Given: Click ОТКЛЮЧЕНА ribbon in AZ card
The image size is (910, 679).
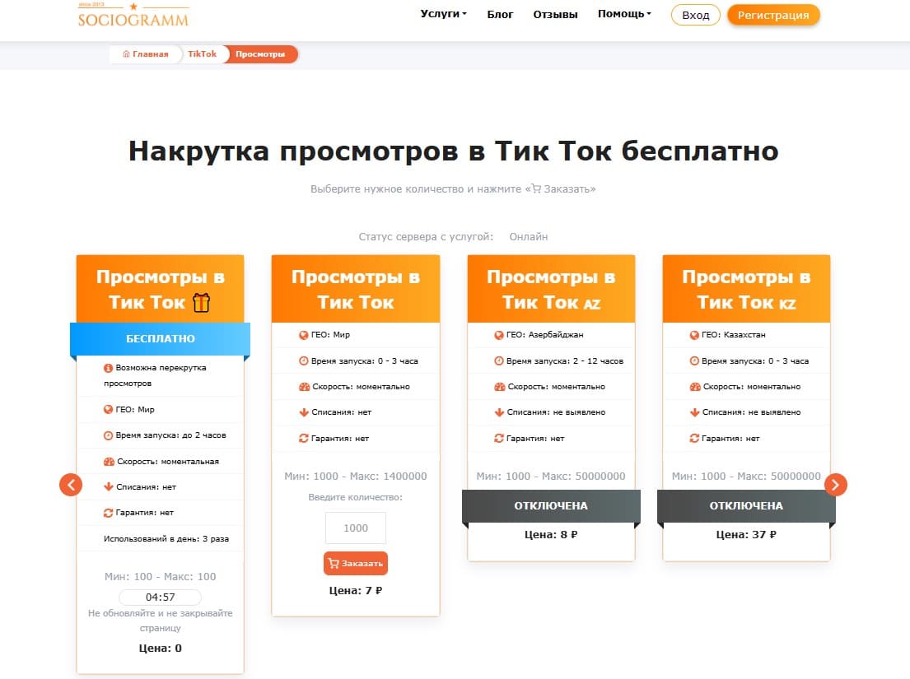Looking at the screenshot, I should pos(551,505).
